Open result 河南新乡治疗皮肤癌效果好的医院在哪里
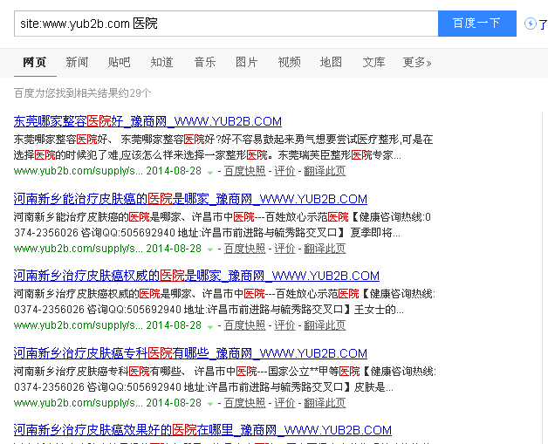This screenshot has width=548, height=444. (202, 430)
